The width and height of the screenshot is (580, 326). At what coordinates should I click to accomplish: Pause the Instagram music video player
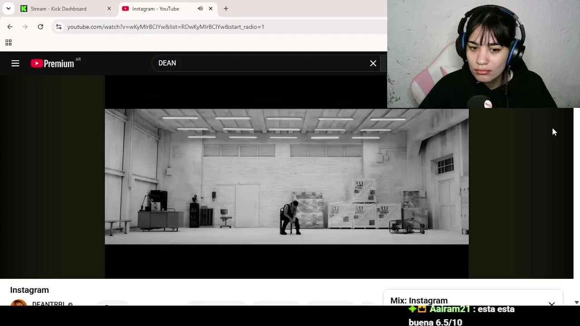point(286,177)
